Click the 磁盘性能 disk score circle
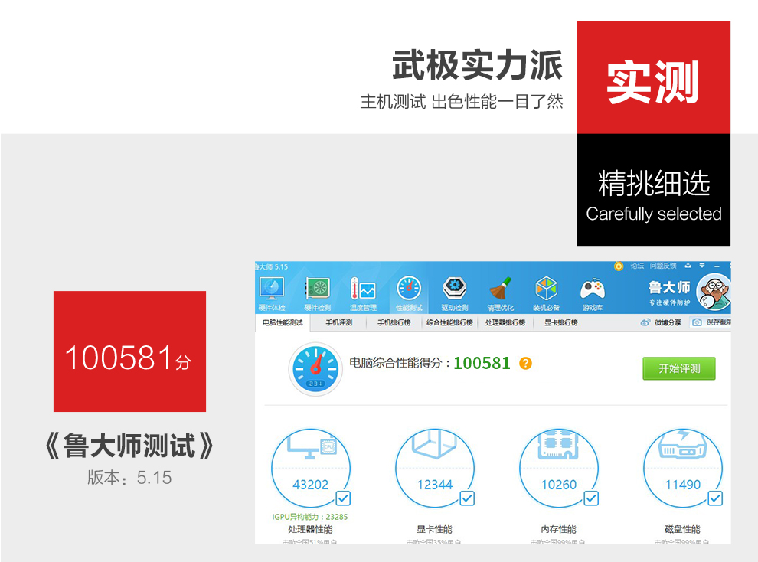The width and height of the screenshot is (758, 562). click(683, 468)
